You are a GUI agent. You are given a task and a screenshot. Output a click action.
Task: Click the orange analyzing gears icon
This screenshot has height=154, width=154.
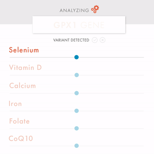pyautogui.click(x=95, y=9)
